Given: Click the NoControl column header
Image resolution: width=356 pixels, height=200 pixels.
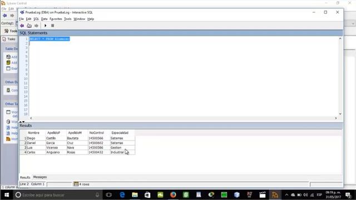Looking at the screenshot, I should coord(96,133).
